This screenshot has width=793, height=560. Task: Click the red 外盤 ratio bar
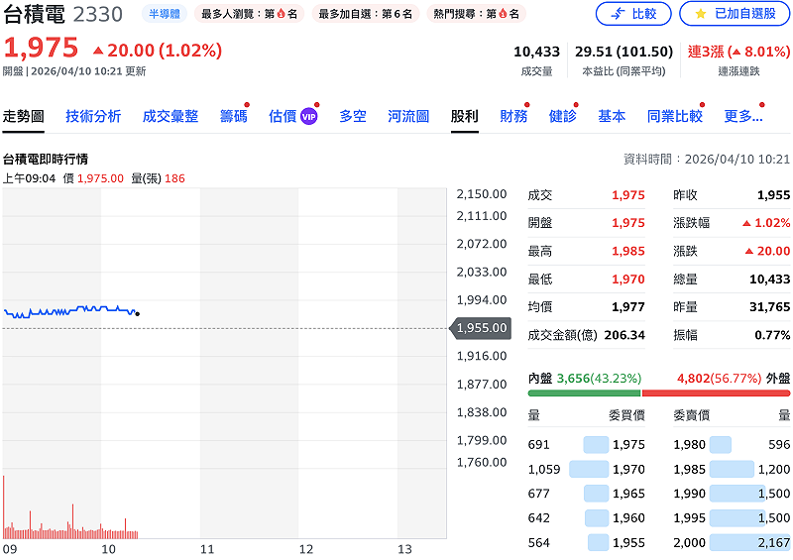coord(716,393)
